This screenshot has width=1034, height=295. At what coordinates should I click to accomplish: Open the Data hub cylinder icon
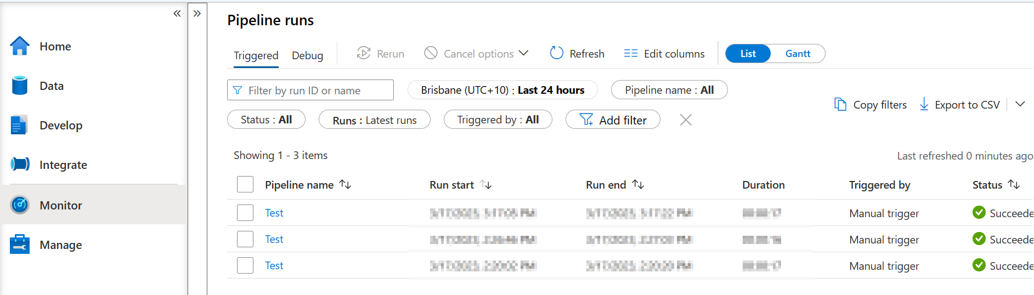coord(20,86)
